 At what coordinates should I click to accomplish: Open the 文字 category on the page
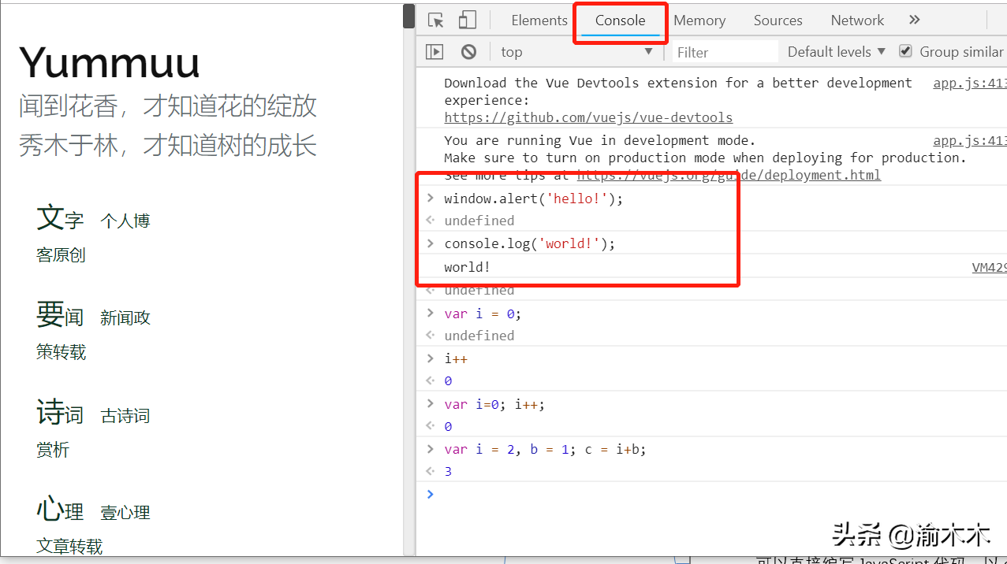point(60,218)
